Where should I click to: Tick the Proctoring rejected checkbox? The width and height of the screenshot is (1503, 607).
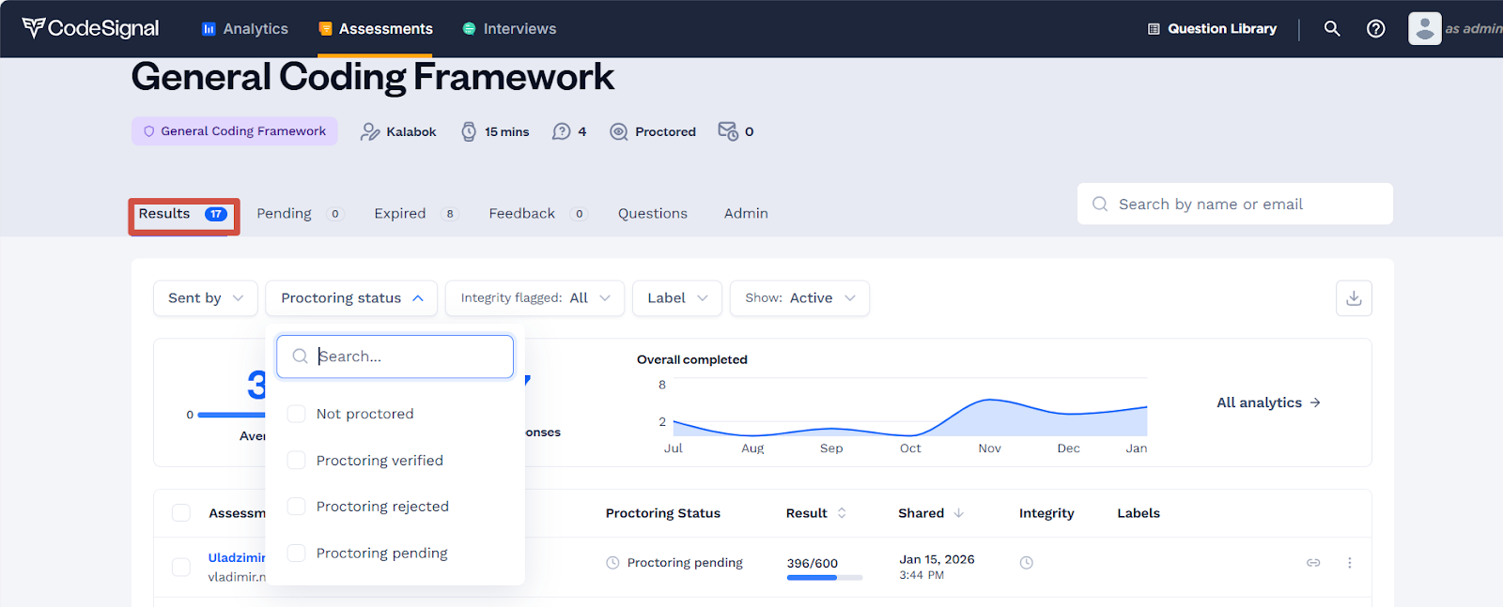click(x=297, y=507)
